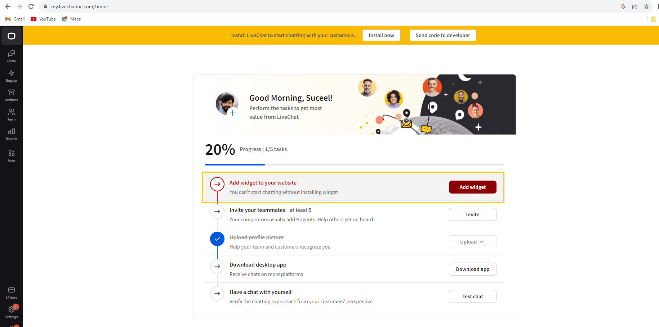Click the Install now button
The width and height of the screenshot is (659, 327).
coord(381,35)
